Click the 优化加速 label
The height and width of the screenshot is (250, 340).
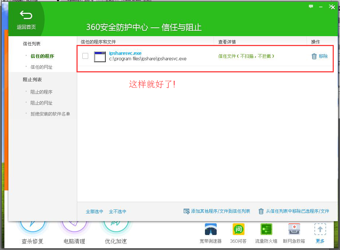point(116,241)
